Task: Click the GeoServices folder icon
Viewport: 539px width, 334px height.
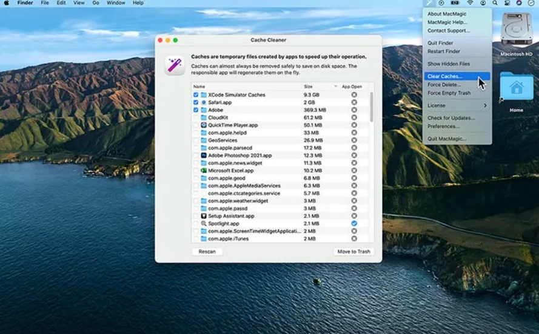Action: click(204, 140)
